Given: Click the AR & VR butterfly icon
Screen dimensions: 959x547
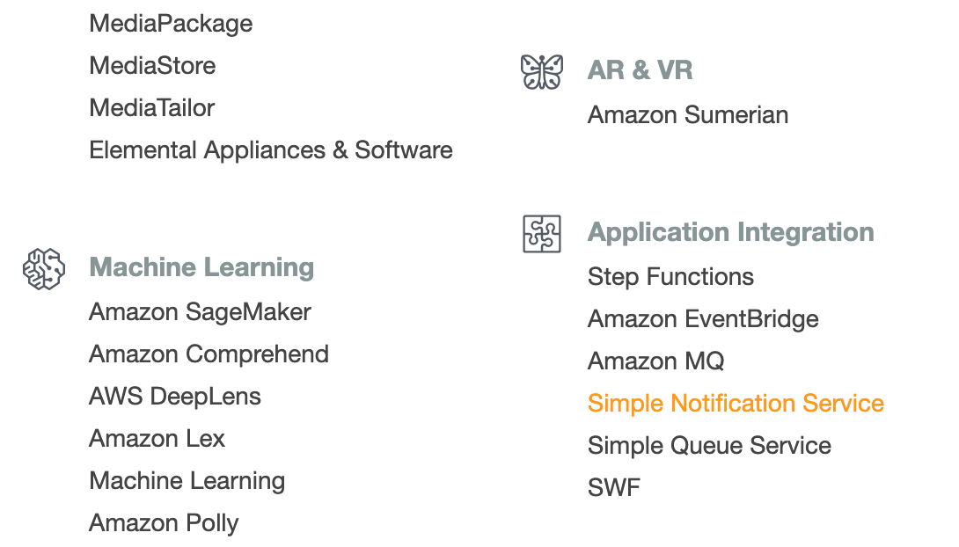Looking at the screenshot, I should coord(542,71).
